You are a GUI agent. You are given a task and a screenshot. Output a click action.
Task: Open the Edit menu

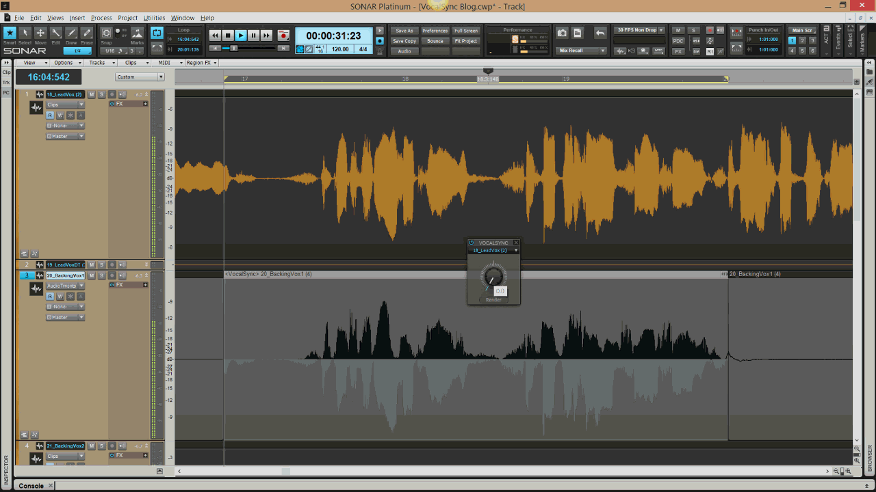point(36,18)
